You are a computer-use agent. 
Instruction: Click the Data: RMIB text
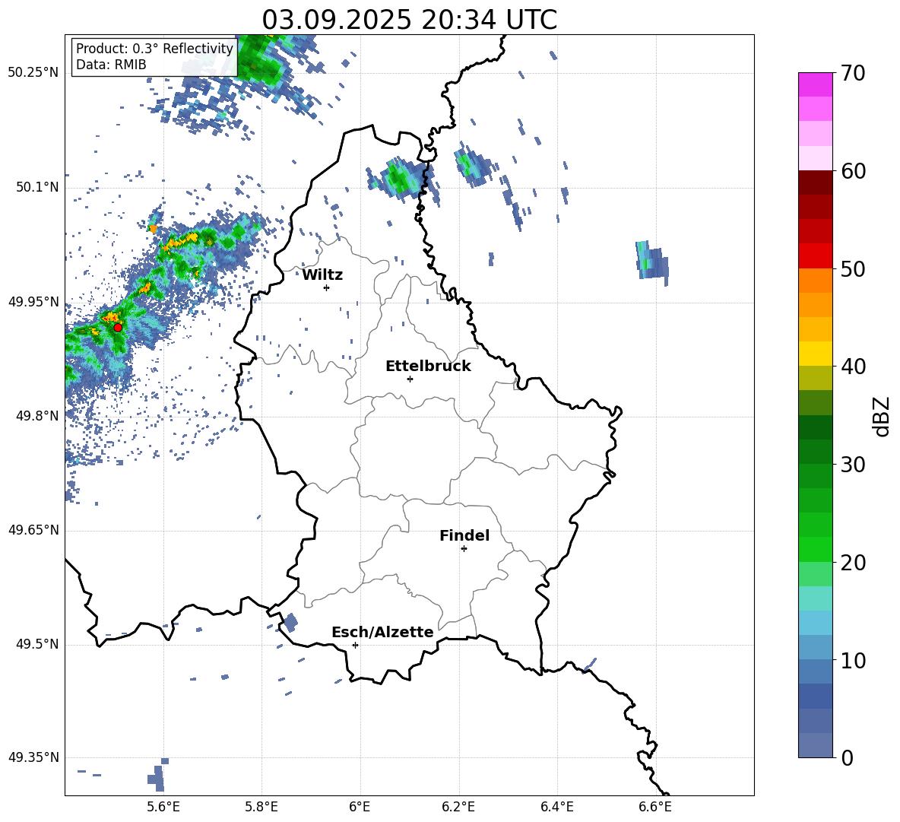[111, 65]
